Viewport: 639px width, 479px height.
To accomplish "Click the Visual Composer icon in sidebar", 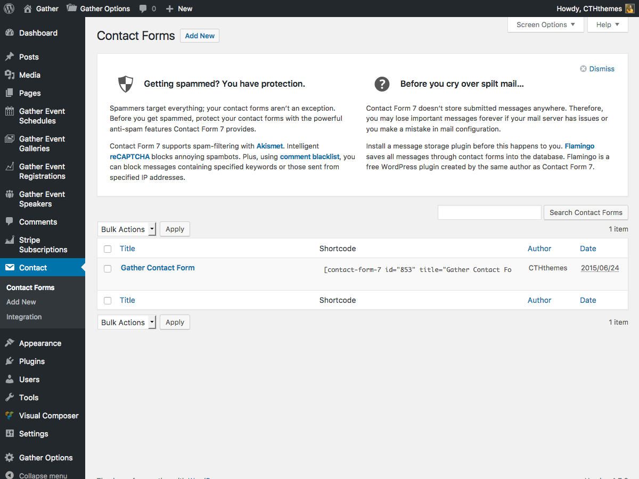I will pyautogui.click(x=10, y=416).
